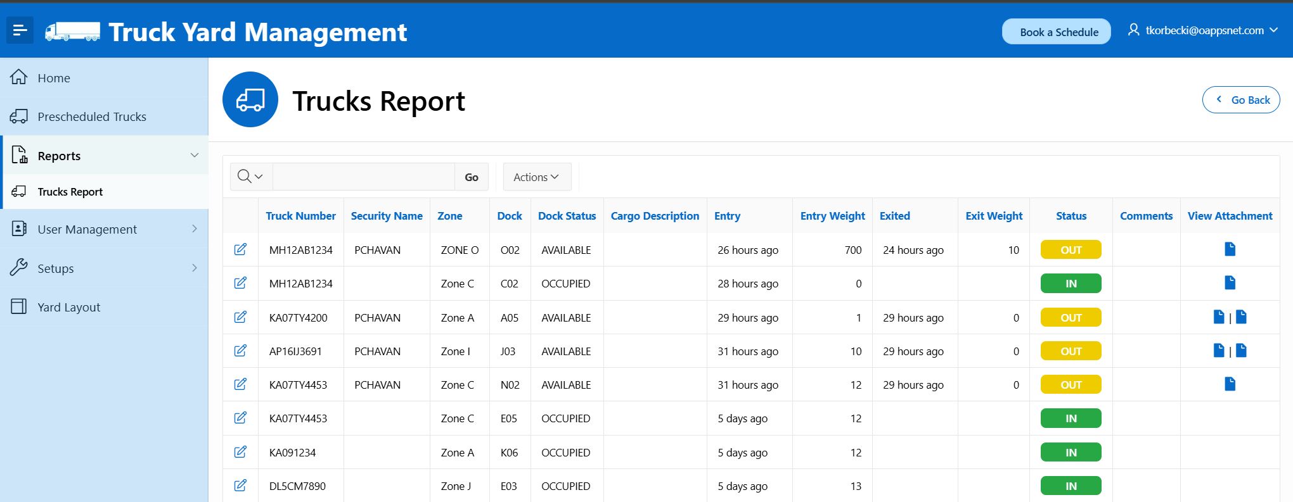Open attachment file icon for Zone O row
Viewport: 1293px width, 502px height.
(1230, 249)
